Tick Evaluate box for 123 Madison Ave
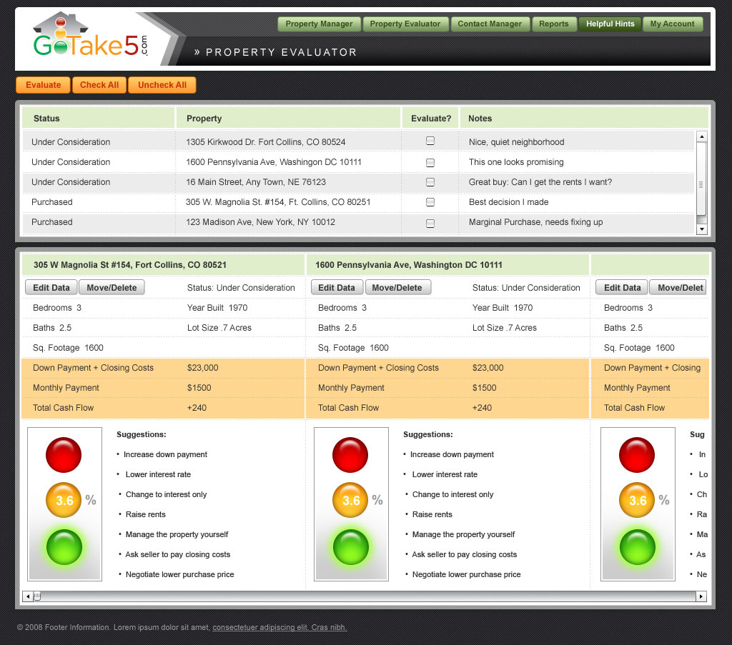The height and width of the screenshot is (645, 732). coord(430,223)
